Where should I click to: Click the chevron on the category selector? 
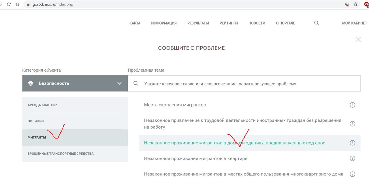[119, 83]
